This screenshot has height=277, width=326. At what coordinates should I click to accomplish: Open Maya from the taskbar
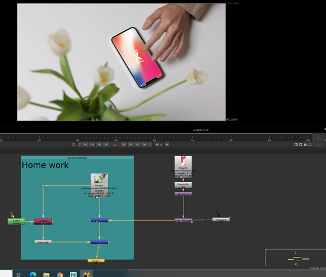(73, 275)
